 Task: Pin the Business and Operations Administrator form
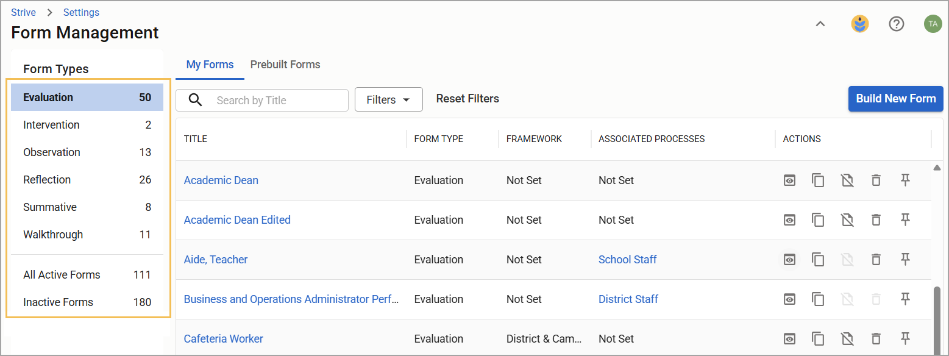[905, 299]
